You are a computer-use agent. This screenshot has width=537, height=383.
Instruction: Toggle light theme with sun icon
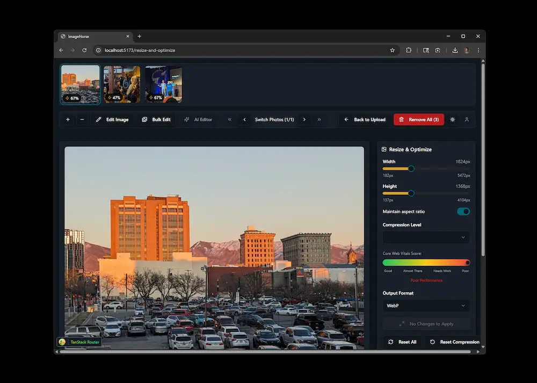coord(452,120)
